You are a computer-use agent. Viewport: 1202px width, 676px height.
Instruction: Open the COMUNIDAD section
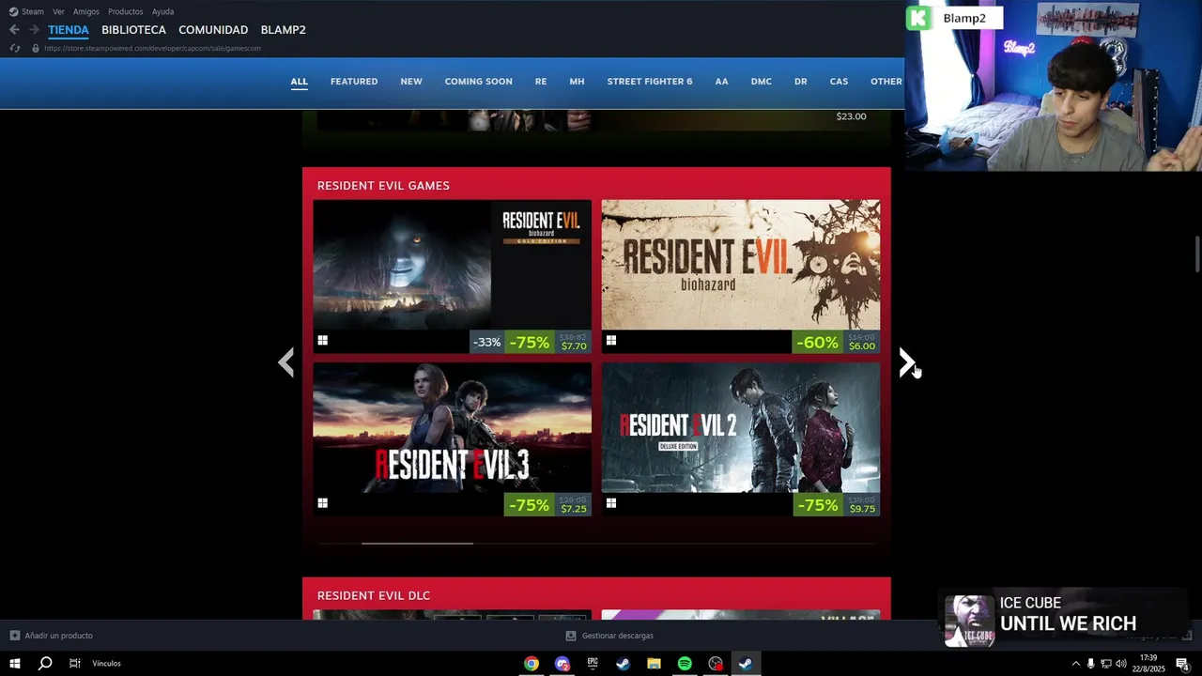[213, 30]
